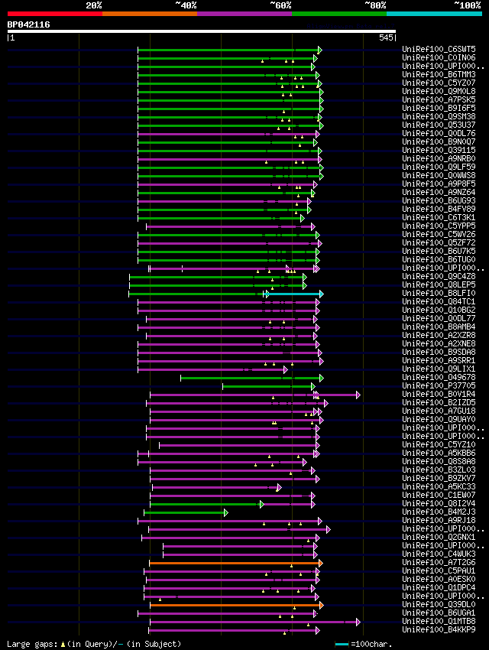Image resolution: width=489 pixels, height=650 pixels.
Task: Click the UniRef100_C4WUK3 label
Action: 439,554
